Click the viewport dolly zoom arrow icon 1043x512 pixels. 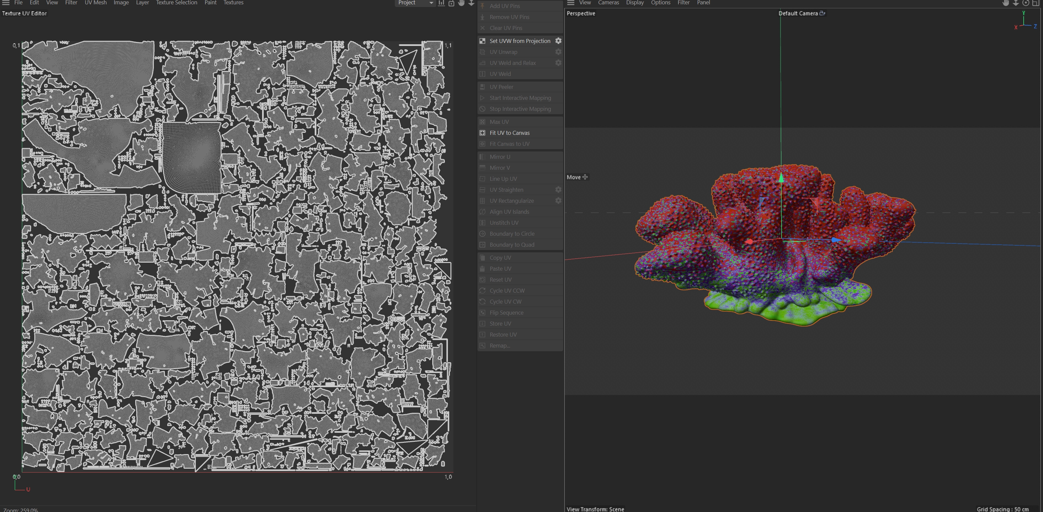tap(1016, 3)
